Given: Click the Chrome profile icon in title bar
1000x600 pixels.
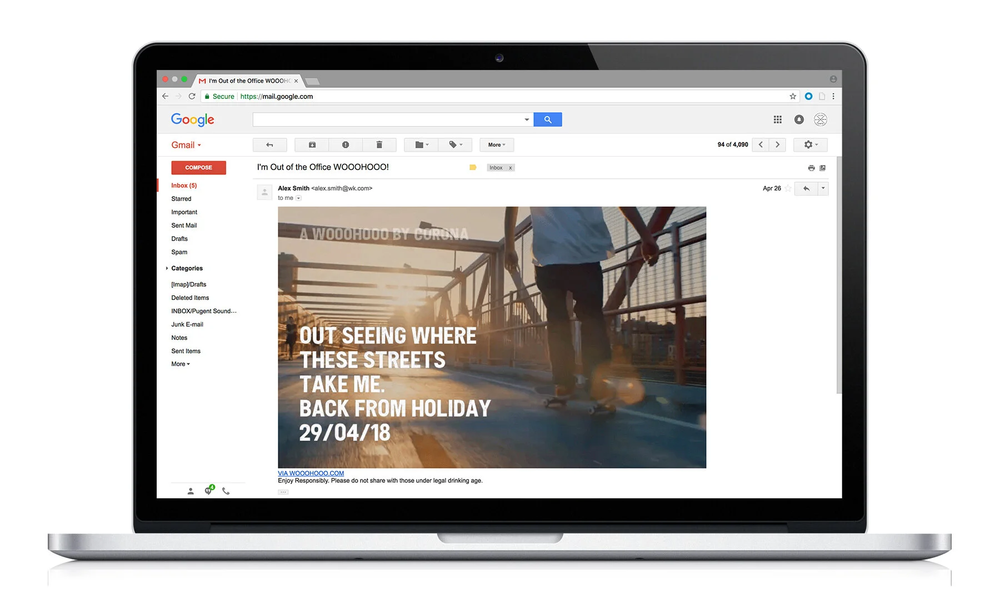Looking at the screenshot, I should point(833,79).
